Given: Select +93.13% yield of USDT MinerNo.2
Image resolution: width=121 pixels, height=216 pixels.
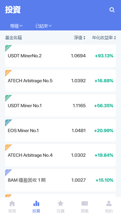Looking at the screenshot, I should click(104, 56).
